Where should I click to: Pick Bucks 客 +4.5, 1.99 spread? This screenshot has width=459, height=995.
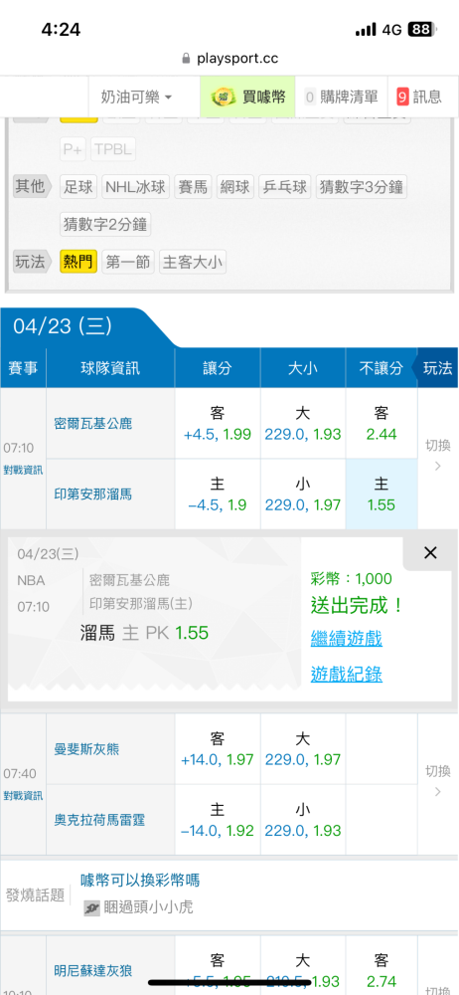point(218,423)
